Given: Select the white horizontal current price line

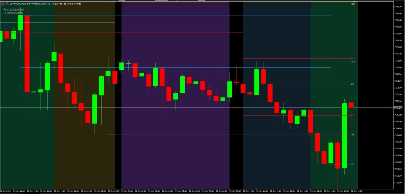Looking at the screenshot, I should 197,107.
